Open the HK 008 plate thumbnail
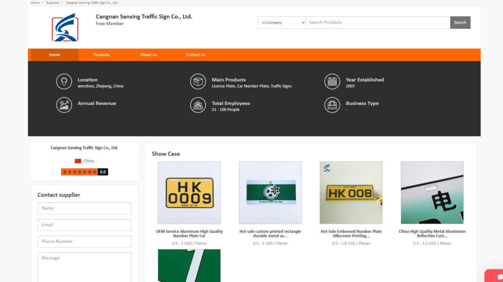The width and height of the screenshot is (503, 282). point(351,193)
